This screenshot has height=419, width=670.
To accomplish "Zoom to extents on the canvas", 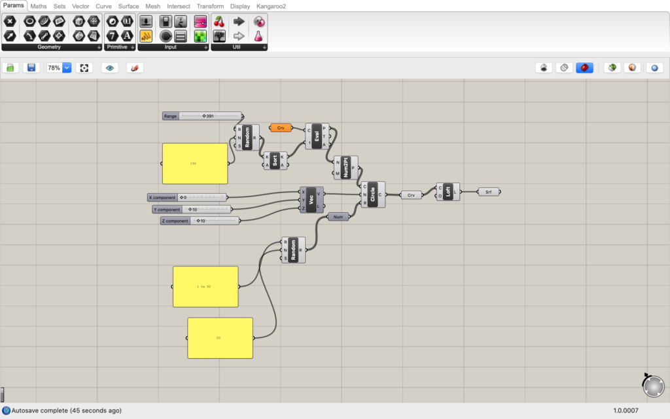I will [x=84, y=67].
